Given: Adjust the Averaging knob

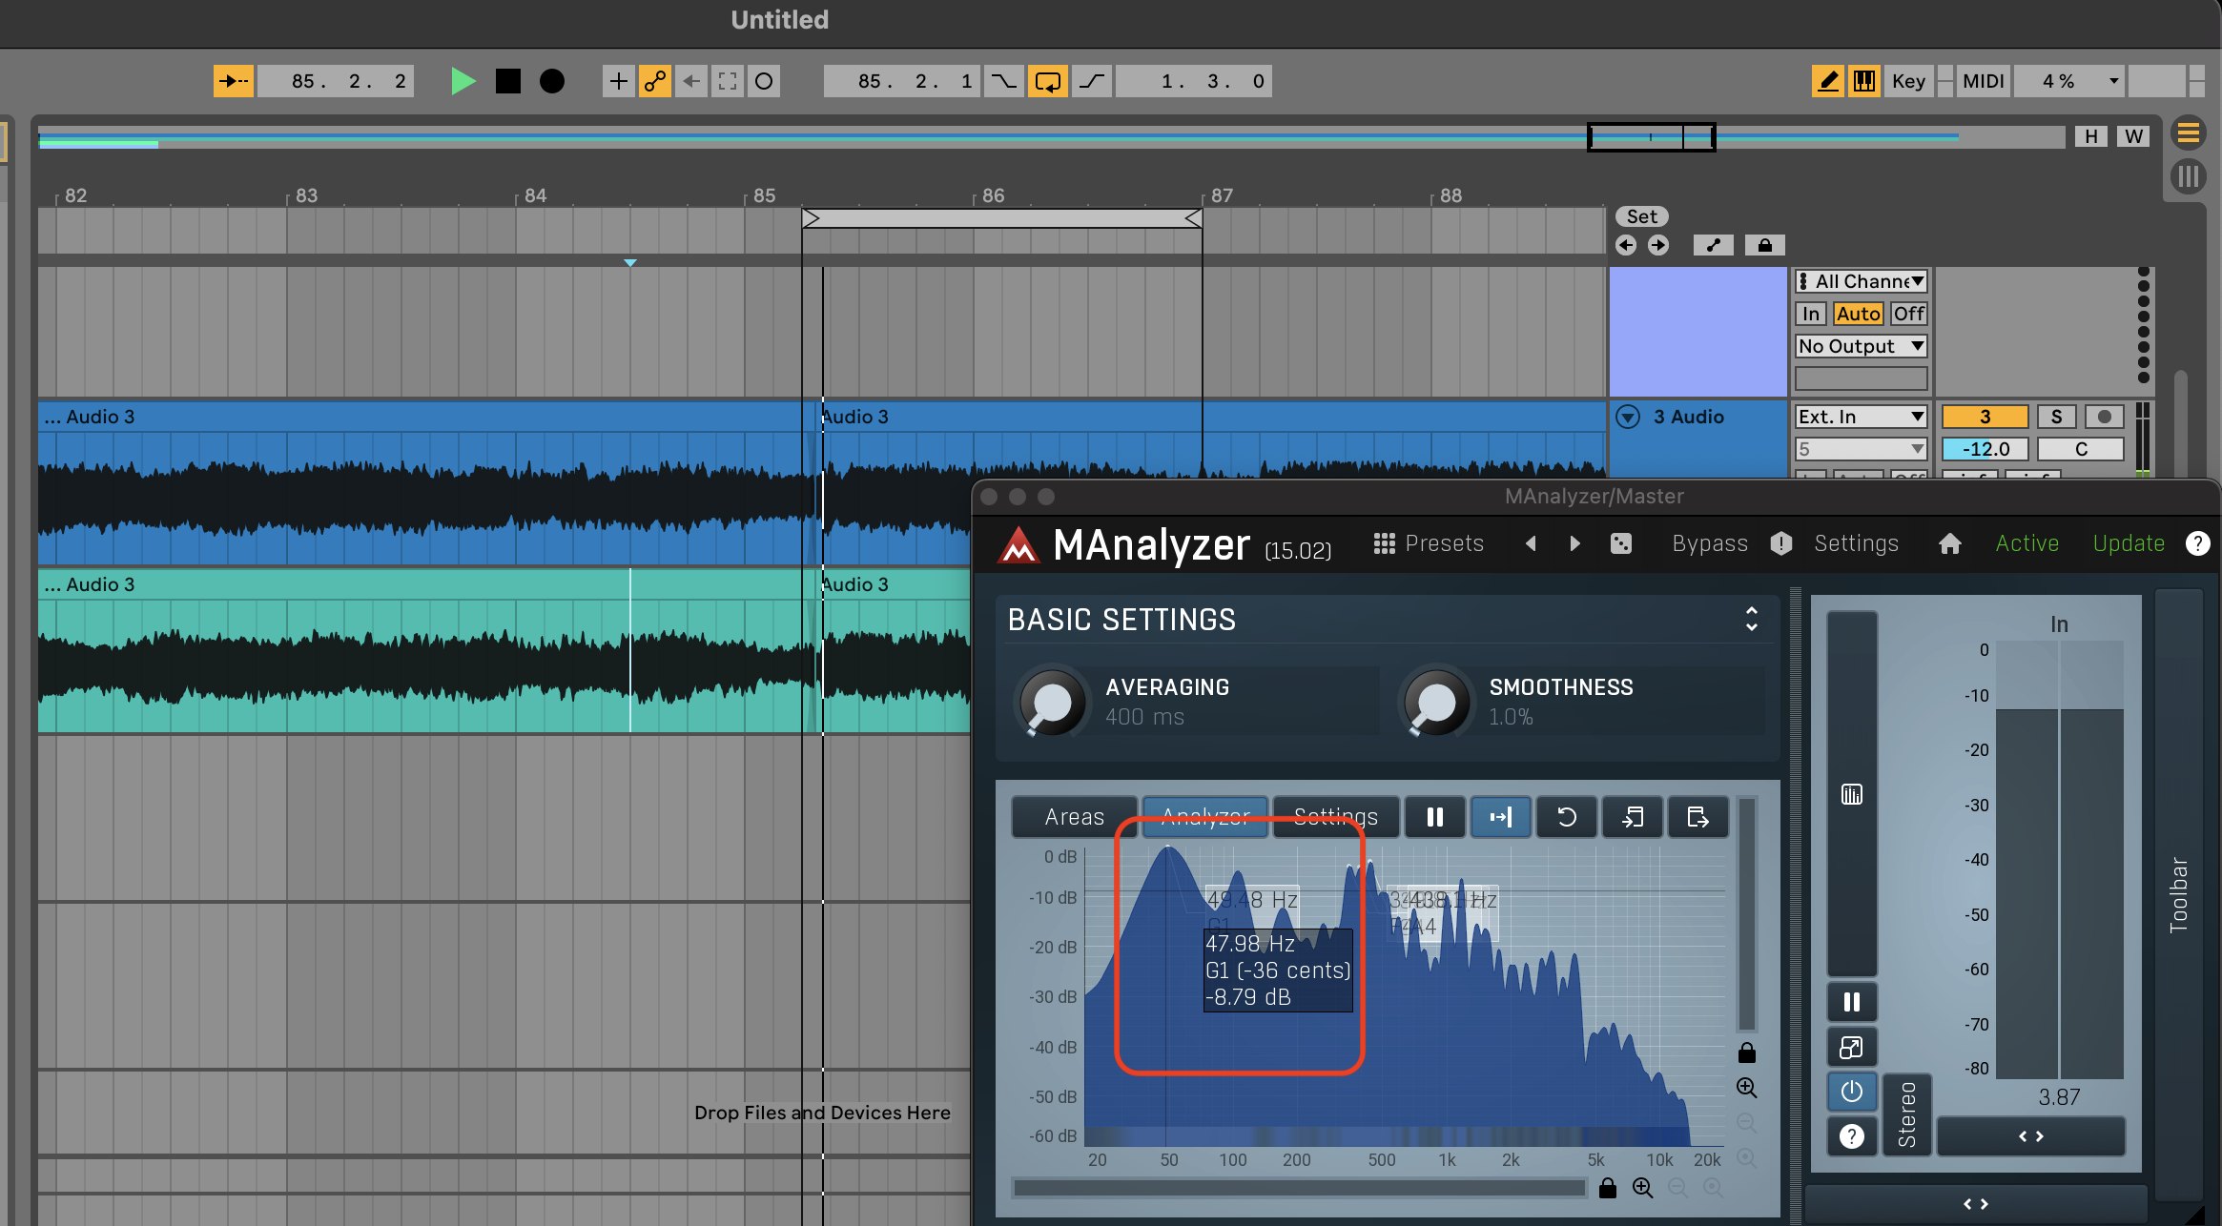Looking at the screenshot, I should [x=1052, y=703].
